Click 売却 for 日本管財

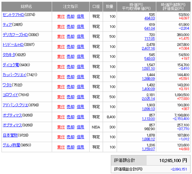click(x=70, y=137)
